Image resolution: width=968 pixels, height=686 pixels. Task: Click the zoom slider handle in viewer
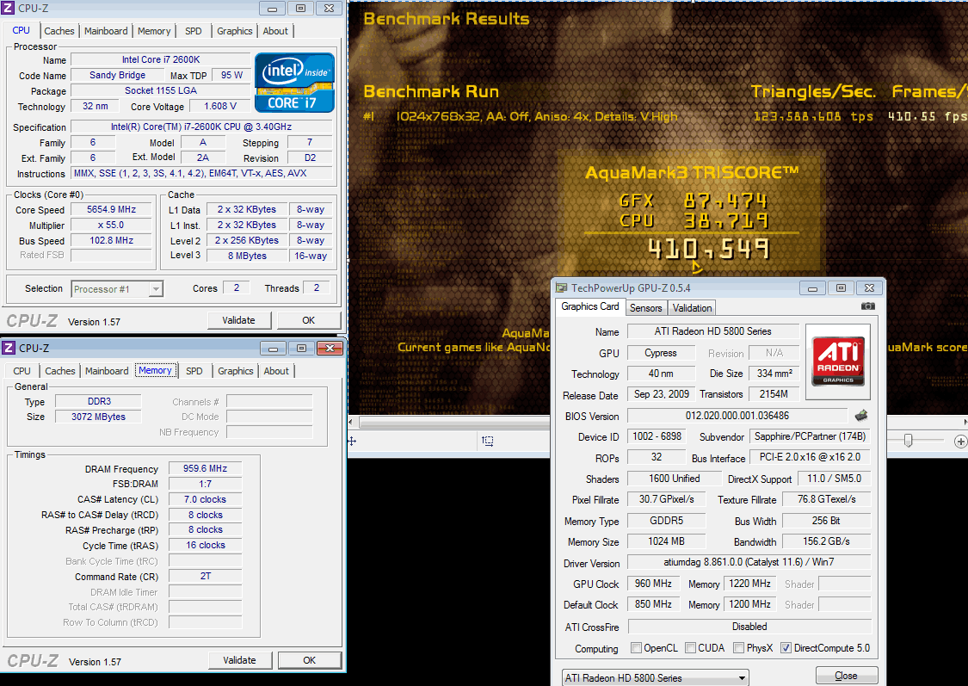pos(908,440)
